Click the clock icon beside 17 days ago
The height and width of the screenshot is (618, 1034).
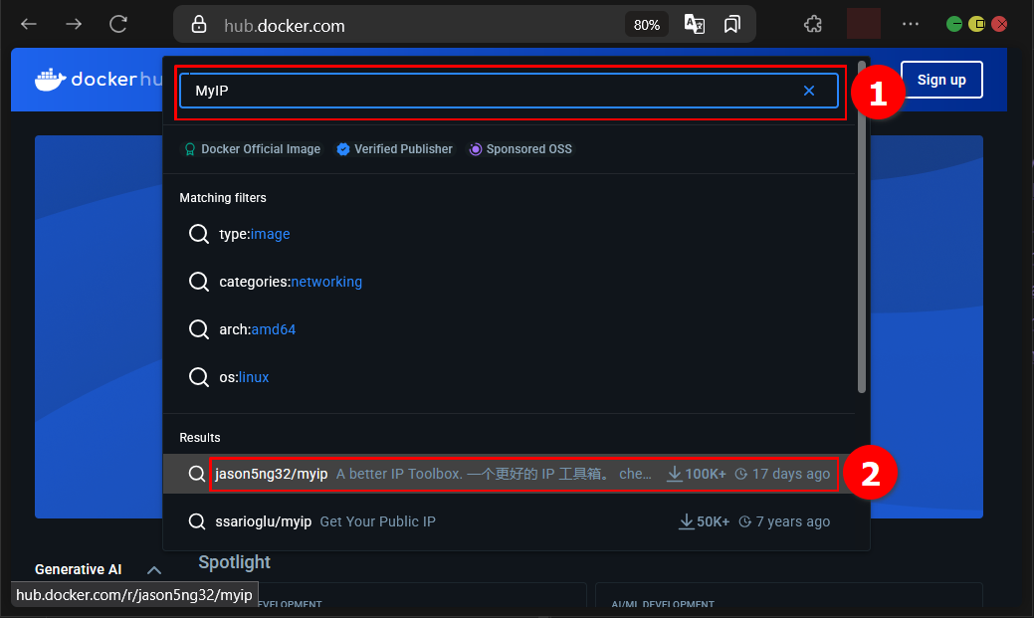click(741, 474)
